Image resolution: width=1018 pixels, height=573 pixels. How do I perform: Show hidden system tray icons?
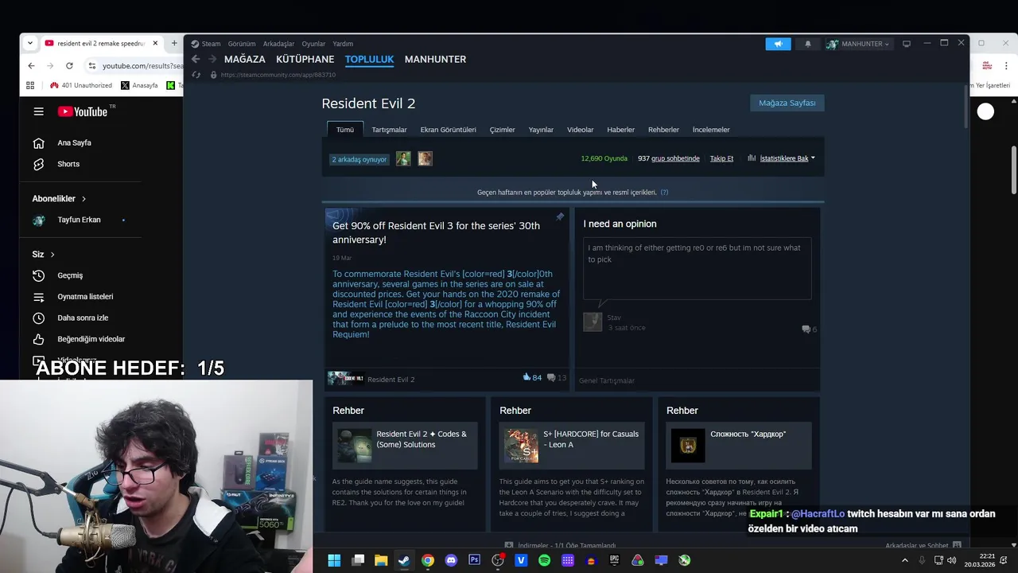[x=904, y=560]
